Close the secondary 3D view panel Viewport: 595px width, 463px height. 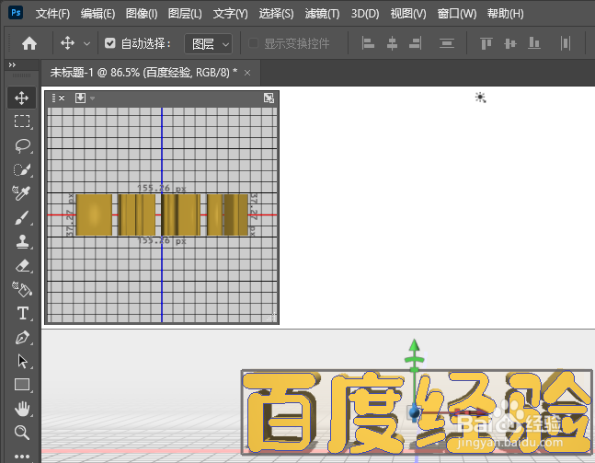pyautogui.click(x=62, y=98)
